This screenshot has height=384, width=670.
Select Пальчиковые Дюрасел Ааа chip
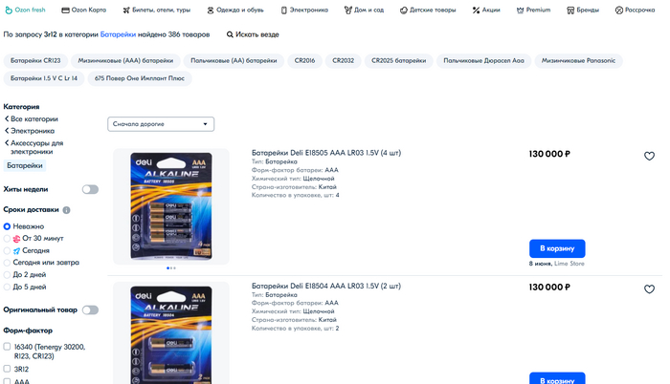tap(483, 60)
